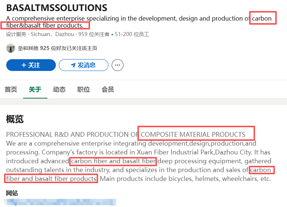The image size is (287, 207).
Task: Click the follower's profile avatar thumbnail
Action: point(11,48)
